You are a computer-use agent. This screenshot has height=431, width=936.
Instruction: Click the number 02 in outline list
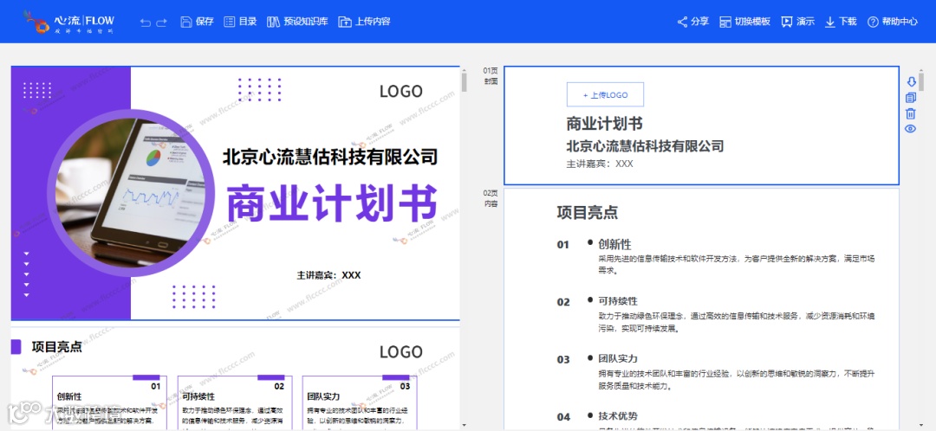[563, 302]
